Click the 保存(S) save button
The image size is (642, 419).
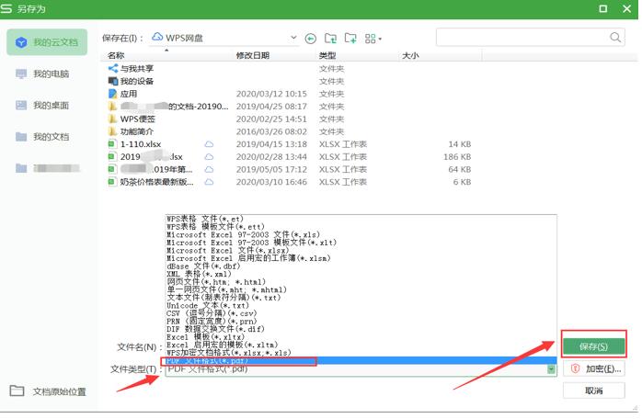[593, 346]
